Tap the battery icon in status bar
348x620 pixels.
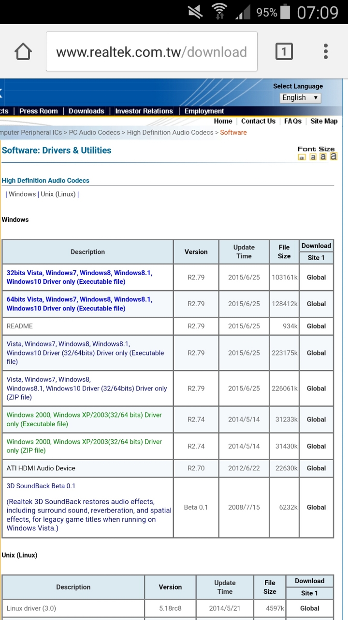[x=285, y=12]
